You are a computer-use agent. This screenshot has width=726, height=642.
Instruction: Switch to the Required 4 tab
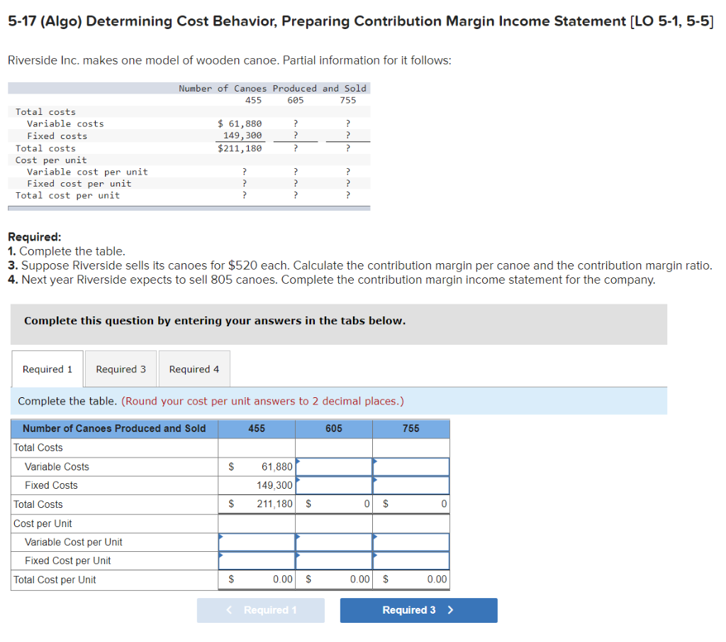(x=194, y=368)
